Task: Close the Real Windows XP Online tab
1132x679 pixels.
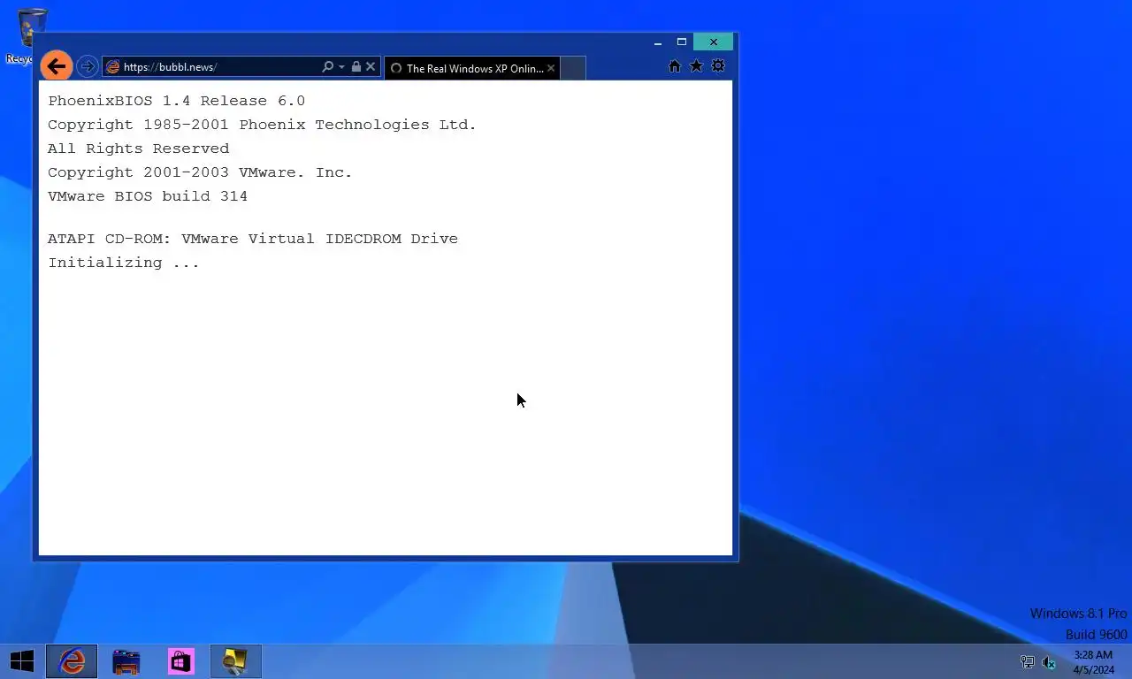Action: tap(551, 68)
